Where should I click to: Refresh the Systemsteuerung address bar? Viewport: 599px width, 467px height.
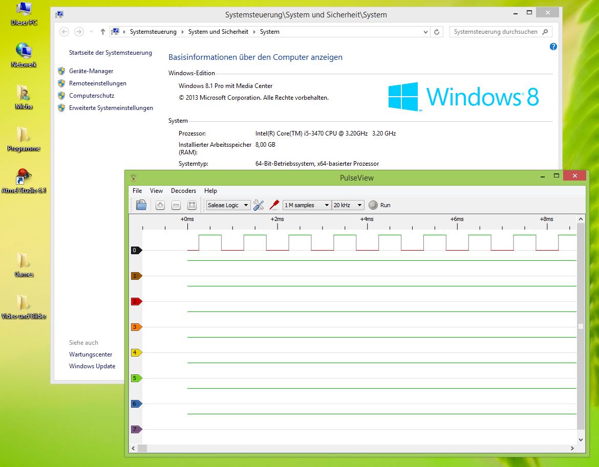[437, 32]
